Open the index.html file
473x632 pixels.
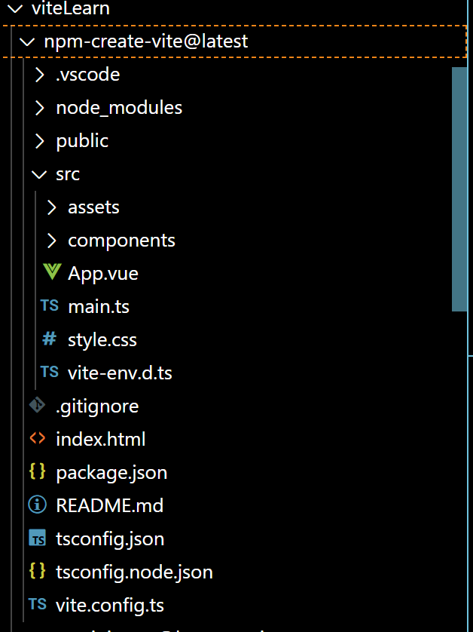click(x=101, y=439)
